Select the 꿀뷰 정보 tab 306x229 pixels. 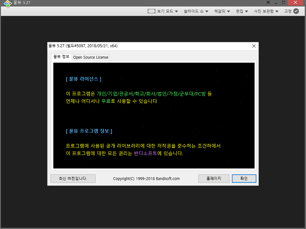(61, 57)
